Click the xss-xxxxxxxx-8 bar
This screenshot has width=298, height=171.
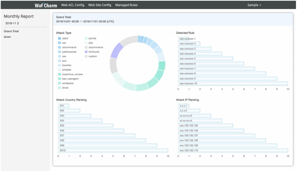click(x=222, y=73)
